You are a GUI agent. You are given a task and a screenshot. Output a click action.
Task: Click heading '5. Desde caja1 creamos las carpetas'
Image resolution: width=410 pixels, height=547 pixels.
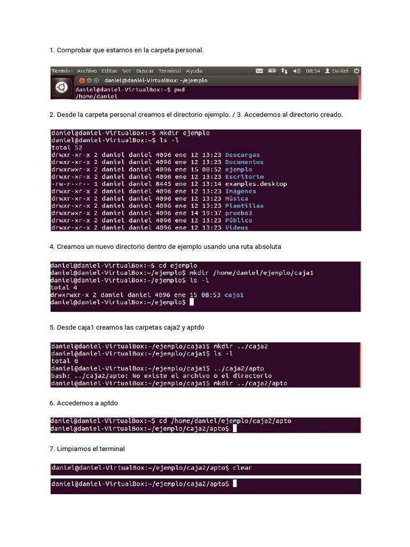pos(127,327)
